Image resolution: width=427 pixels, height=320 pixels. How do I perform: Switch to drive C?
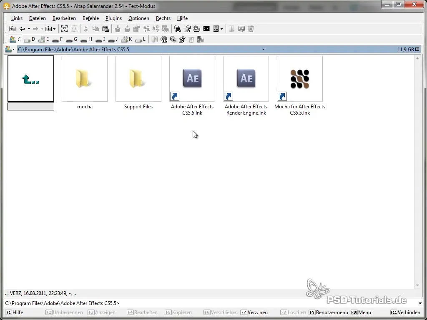click(x=15, y=40)
